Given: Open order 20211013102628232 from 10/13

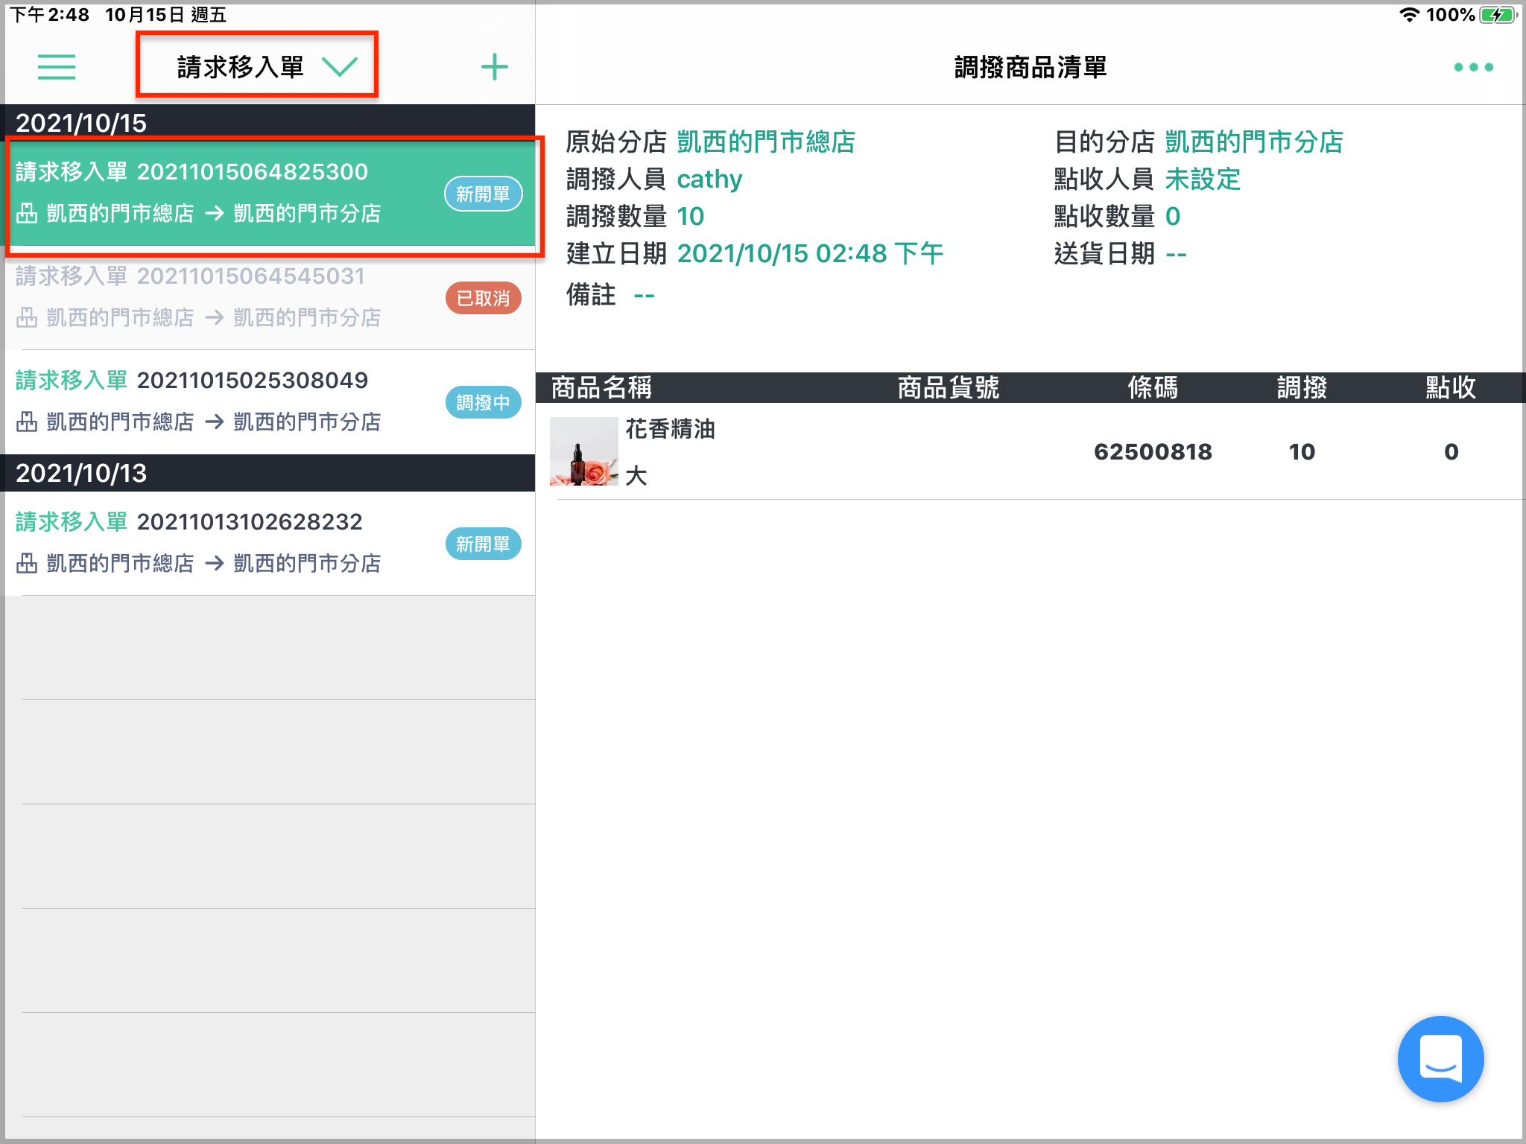Looking at the screenshot, I should [270, 544].
